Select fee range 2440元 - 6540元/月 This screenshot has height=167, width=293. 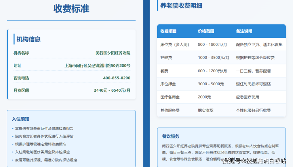click(112, 90)
